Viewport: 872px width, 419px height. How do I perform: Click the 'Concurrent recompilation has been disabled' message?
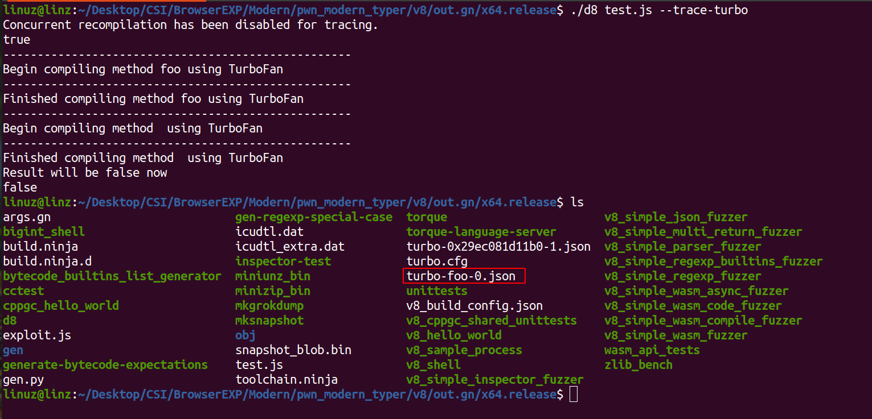click(190, 25)
